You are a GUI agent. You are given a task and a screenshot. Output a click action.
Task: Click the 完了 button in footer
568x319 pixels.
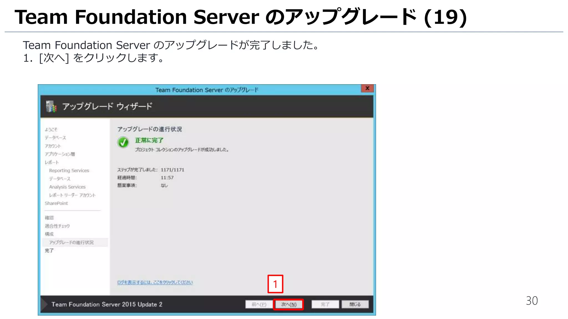pyautogui.click(x=325, y=304)
